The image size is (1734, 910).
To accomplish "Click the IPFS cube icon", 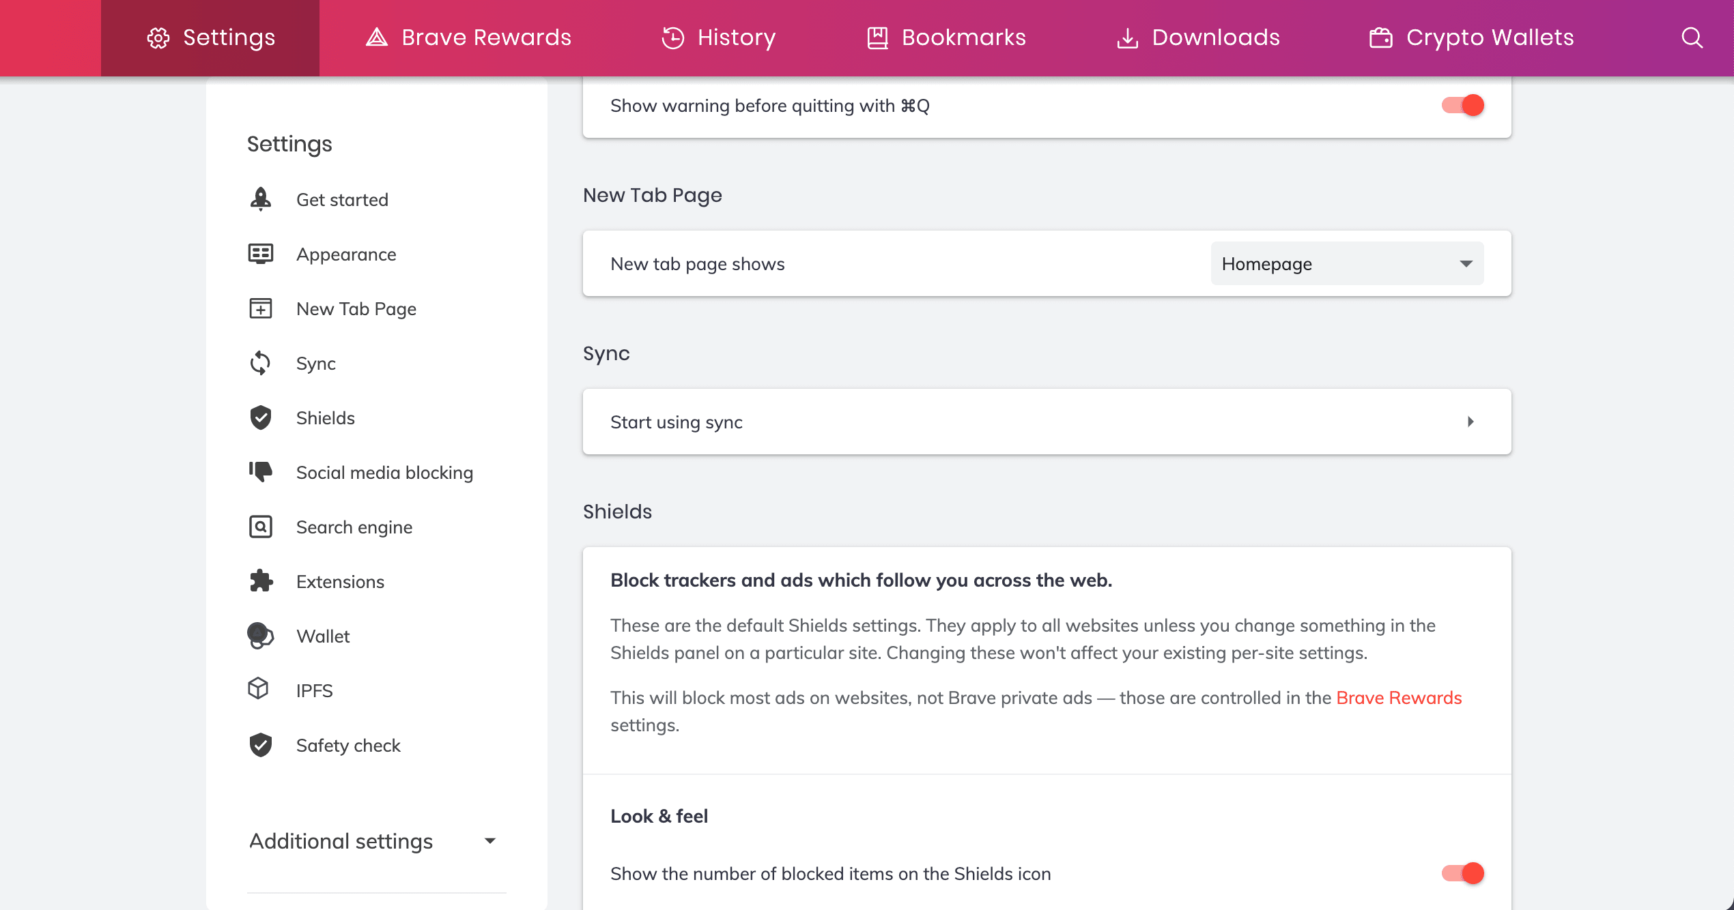I will (258, 689).
